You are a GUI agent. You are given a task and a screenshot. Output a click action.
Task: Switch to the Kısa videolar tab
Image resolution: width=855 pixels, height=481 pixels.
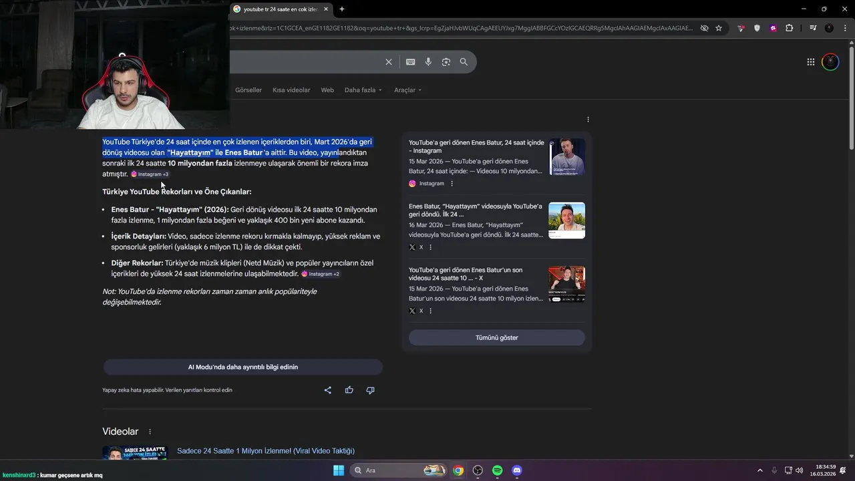pyautogui.click(x=291, y=90)
